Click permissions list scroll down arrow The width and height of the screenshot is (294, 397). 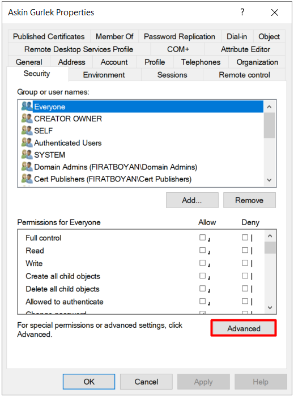pos(270,307)
